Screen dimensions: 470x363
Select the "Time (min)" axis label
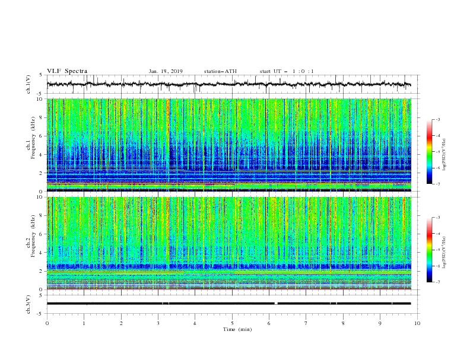[237, 329]
